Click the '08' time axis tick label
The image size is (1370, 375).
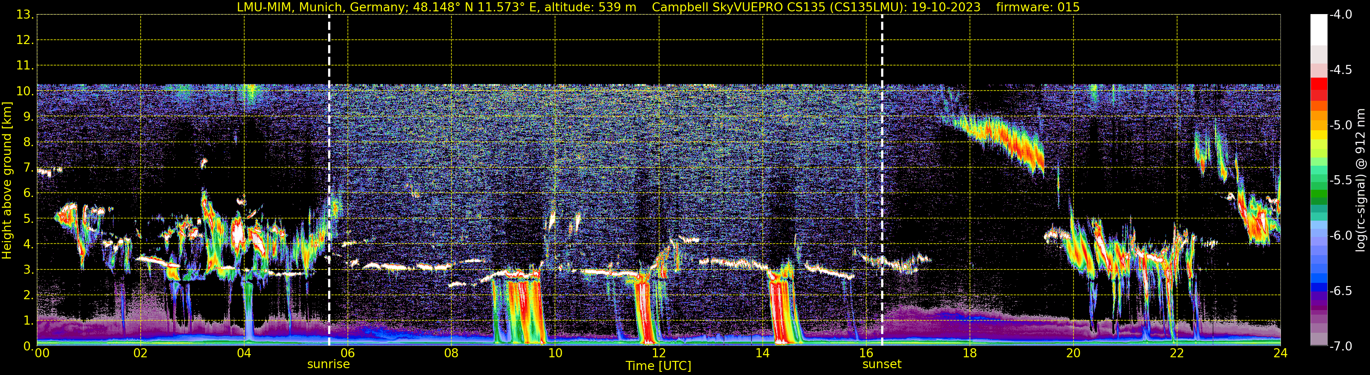point(451,353)
